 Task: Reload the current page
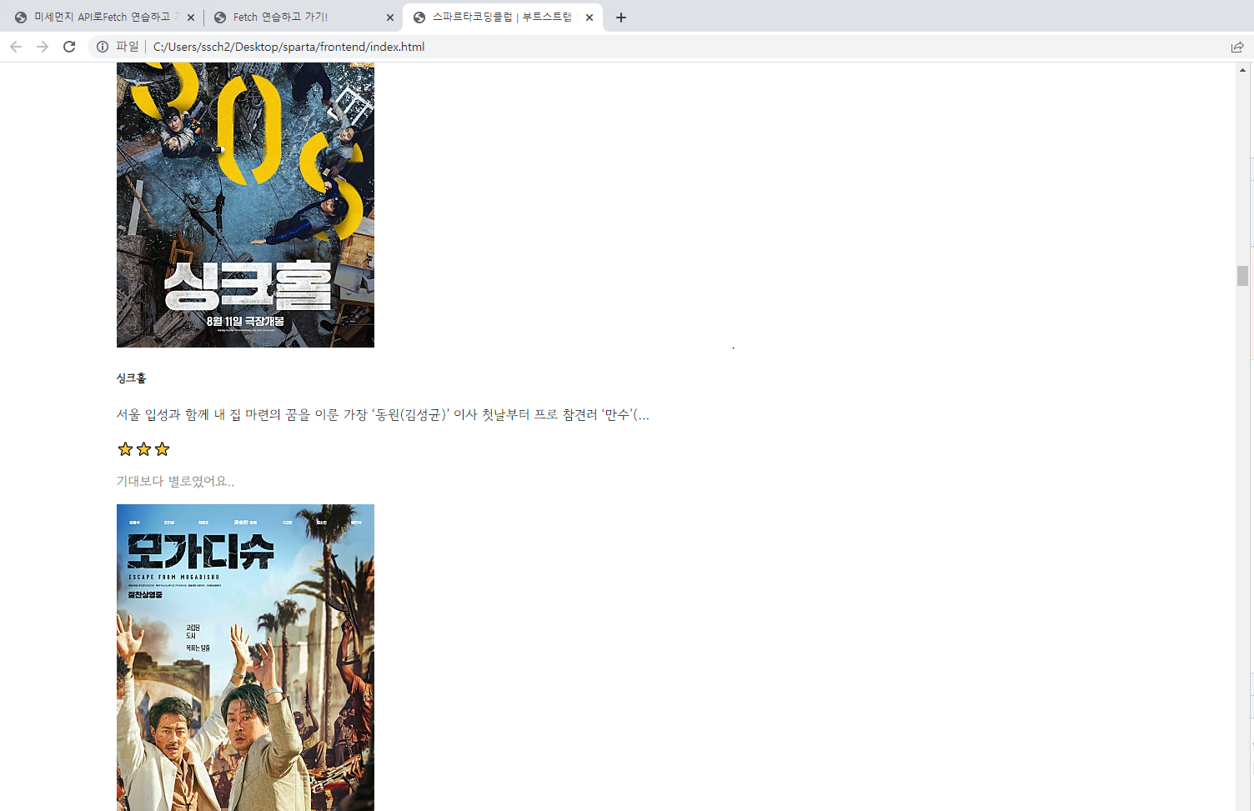coord(69,47)
